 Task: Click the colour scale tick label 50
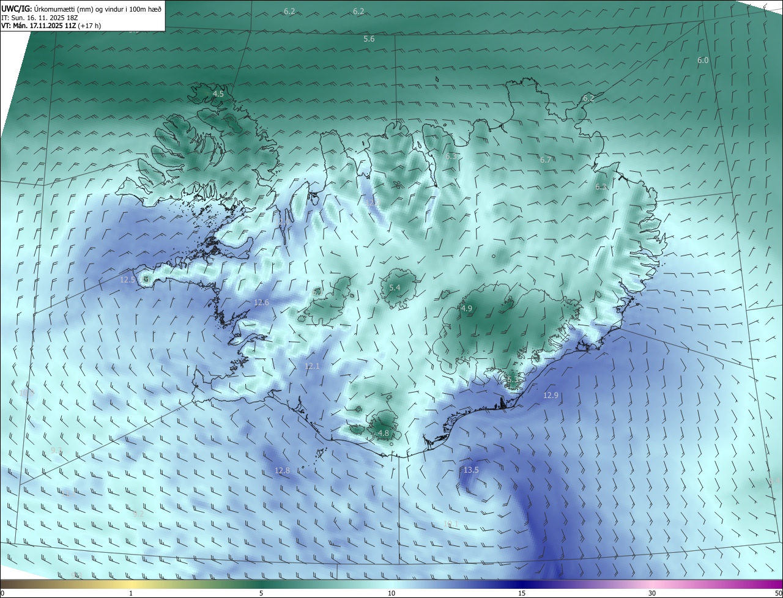[777, 593]
